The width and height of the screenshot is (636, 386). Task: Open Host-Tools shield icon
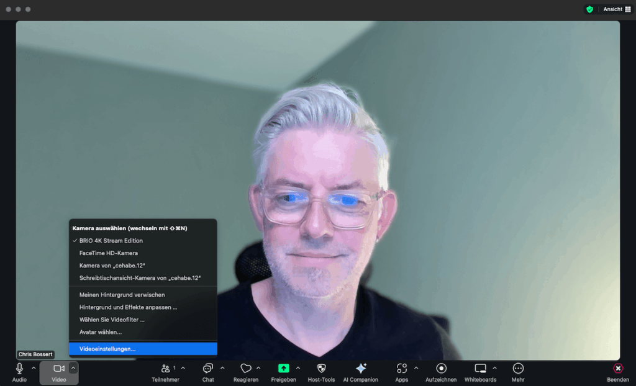[x=321, y=369]
